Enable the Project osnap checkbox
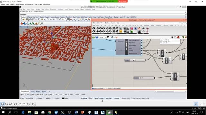Screen dimensions: 206x115 (74, 95)
